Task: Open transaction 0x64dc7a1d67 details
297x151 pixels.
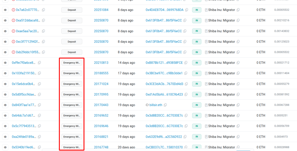Action: 24,115
